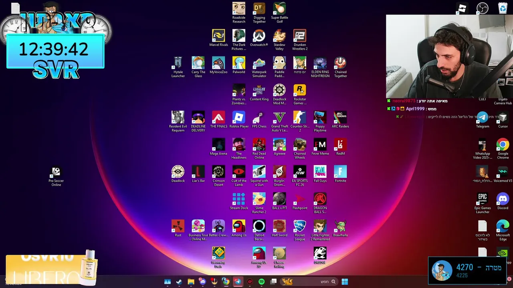Select the Flashpoint shortcut
This screenshot has width=513, height=288.
300,201
